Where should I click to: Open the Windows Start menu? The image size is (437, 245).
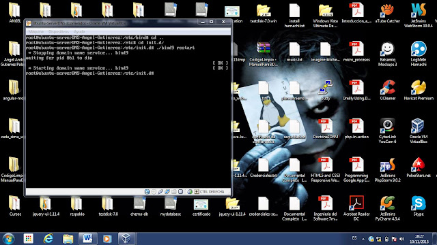(x=8, y=239)
